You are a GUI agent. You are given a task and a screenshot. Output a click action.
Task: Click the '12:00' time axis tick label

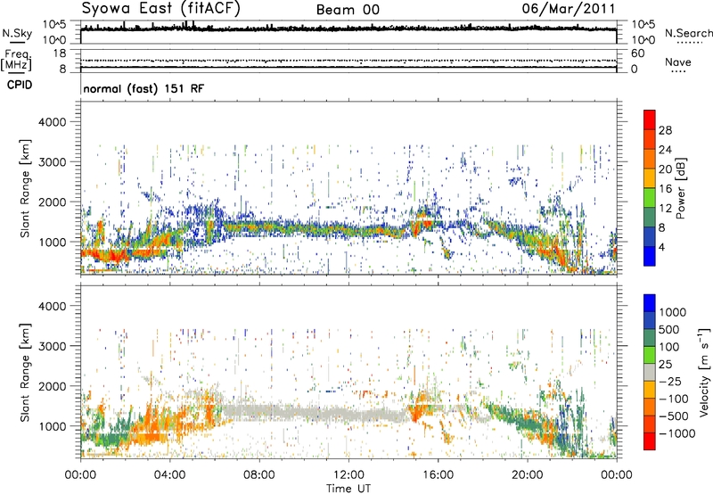(348, 475)
